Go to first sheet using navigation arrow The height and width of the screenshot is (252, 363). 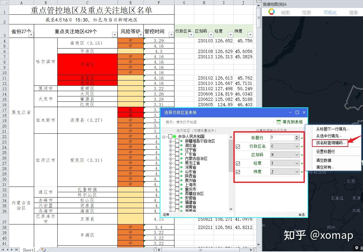[3, 250]
